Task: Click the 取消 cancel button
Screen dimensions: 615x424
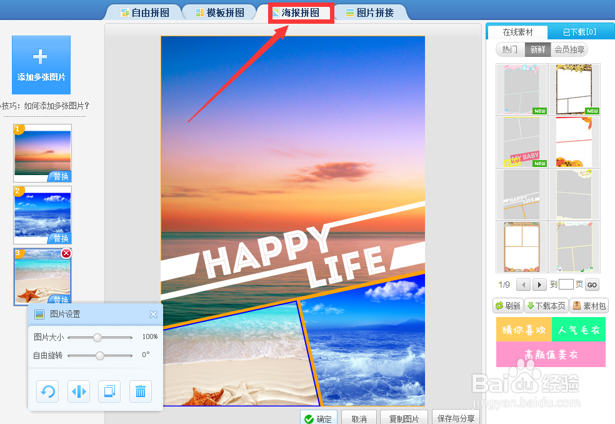Action: pos(359,418)
